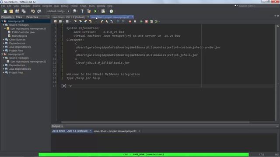Toggle the INS insert mode indicator

(276, 154)
